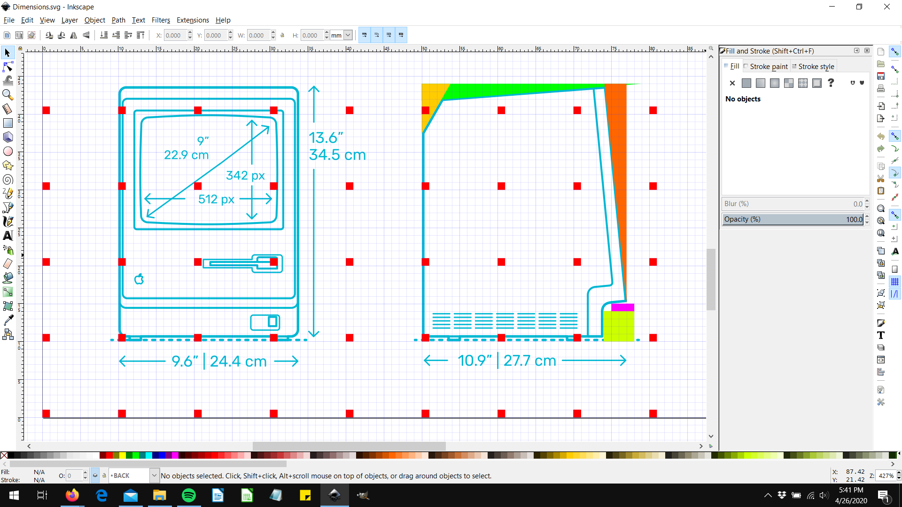This screenshot has height=507, width=902.
Task: Expand the BACK layer selector dropdown
Action: tap(153, 476)
